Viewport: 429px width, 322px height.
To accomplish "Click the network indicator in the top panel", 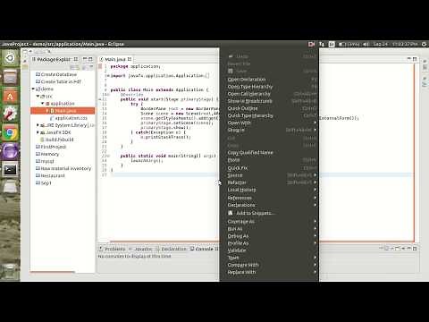I will pos(322,44).
